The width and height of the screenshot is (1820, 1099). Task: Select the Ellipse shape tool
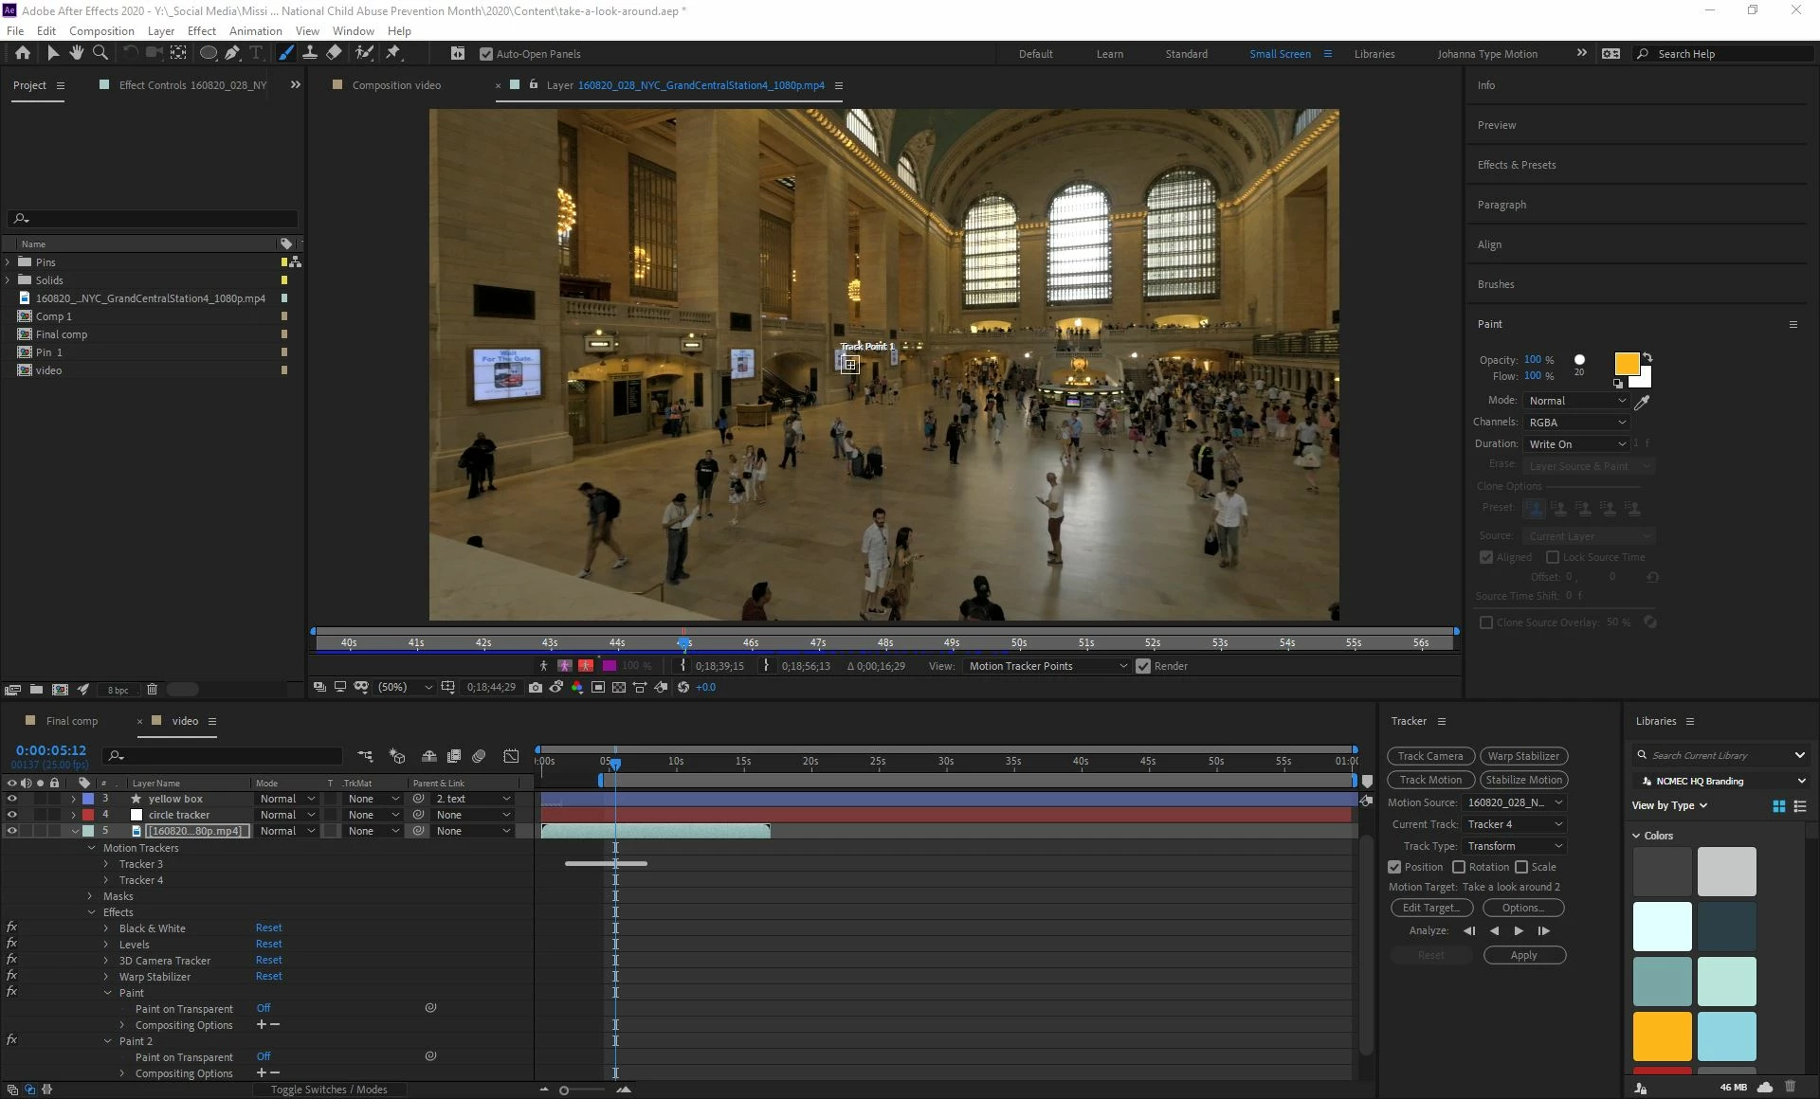point(208,53)
